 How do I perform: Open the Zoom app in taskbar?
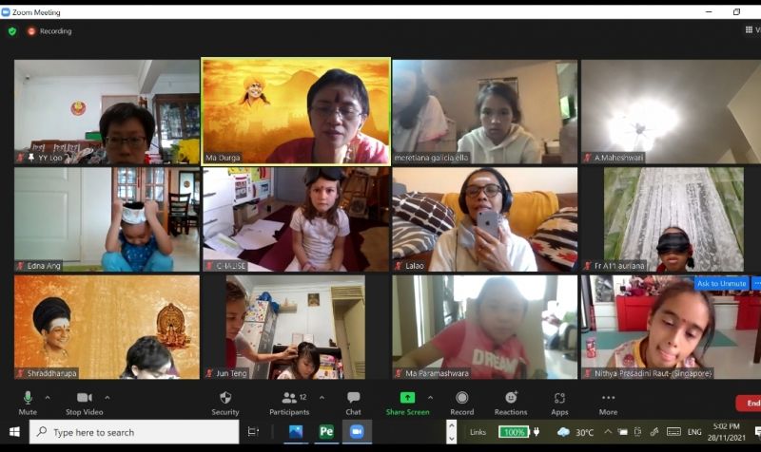(357, 432)
